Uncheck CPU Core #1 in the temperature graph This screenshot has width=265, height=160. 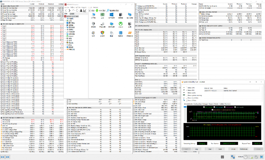pyautogui.click(x=204, y=107)
